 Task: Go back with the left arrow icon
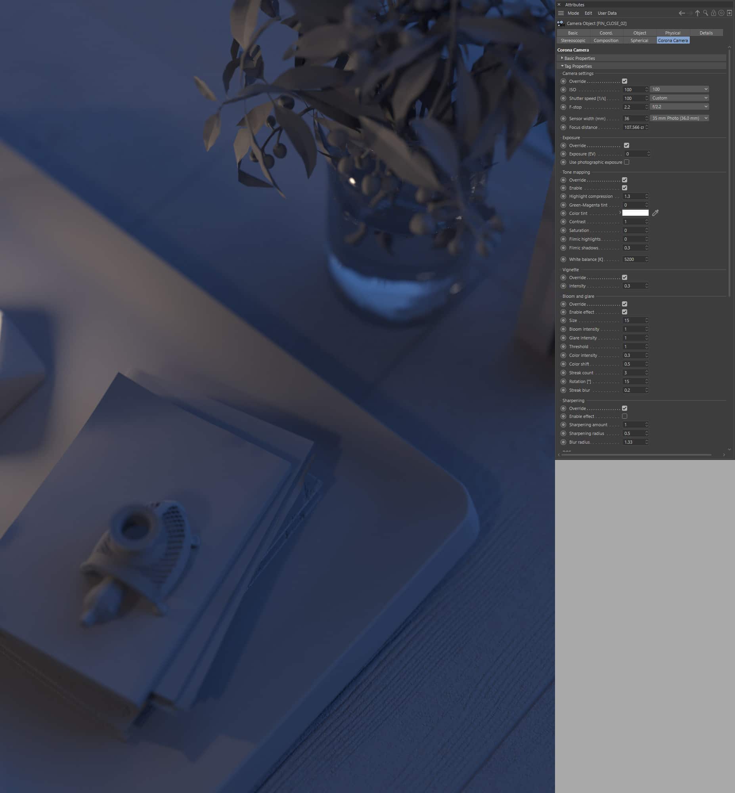pyautogui.click(x=682, y=13)
